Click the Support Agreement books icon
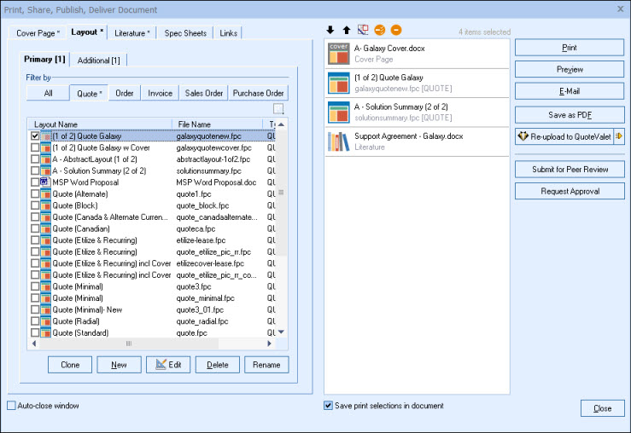Image resolution: width=631 pixels, height=433 pixels. point(338,141)
